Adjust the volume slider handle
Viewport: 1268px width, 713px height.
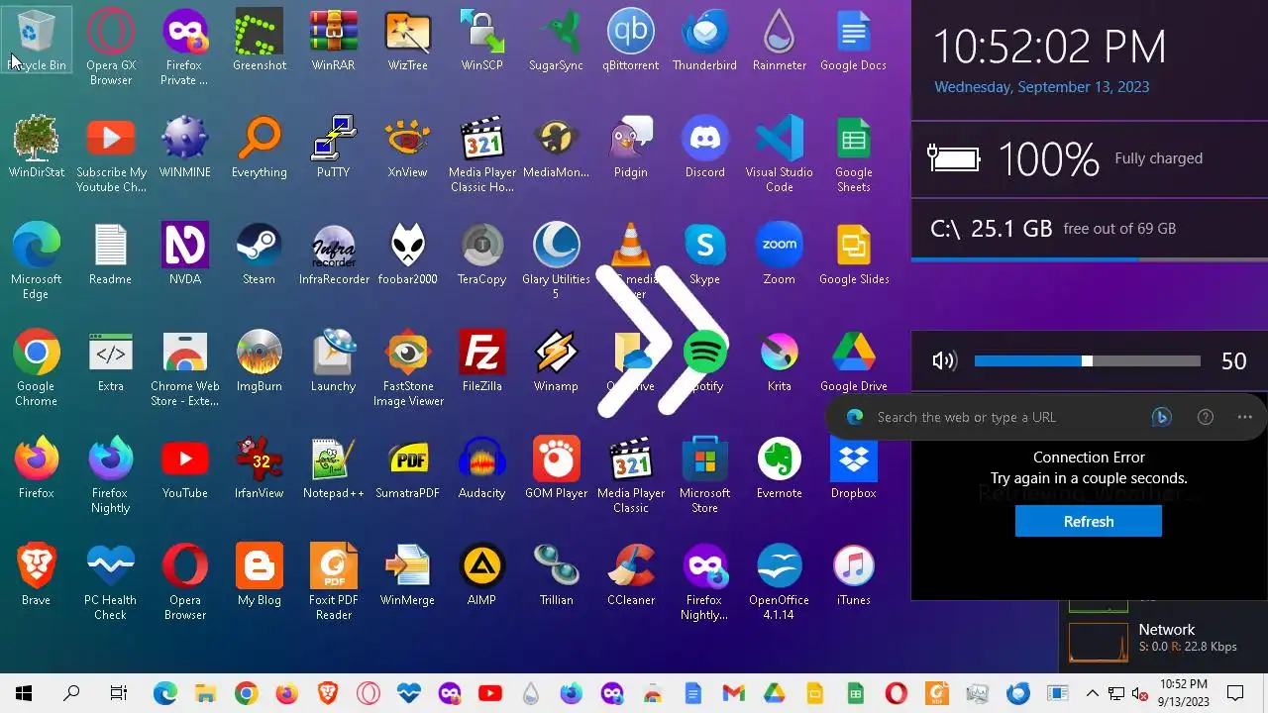click(1087, 361)
